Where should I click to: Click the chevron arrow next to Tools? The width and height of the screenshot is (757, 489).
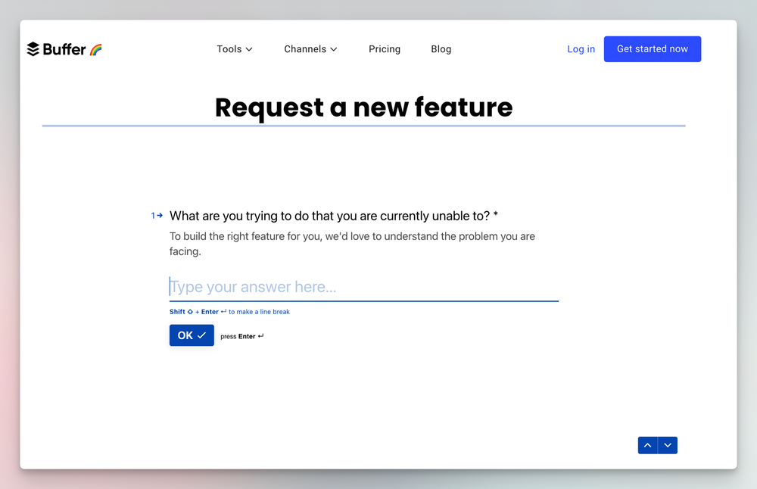coord(251,49)
